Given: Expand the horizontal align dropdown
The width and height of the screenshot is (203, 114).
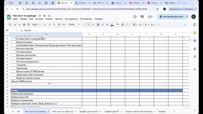Looking at the screenshot, I should (x=137, y=25).
